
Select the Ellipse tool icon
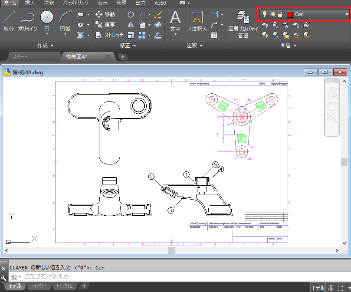(x=81, y=25)
